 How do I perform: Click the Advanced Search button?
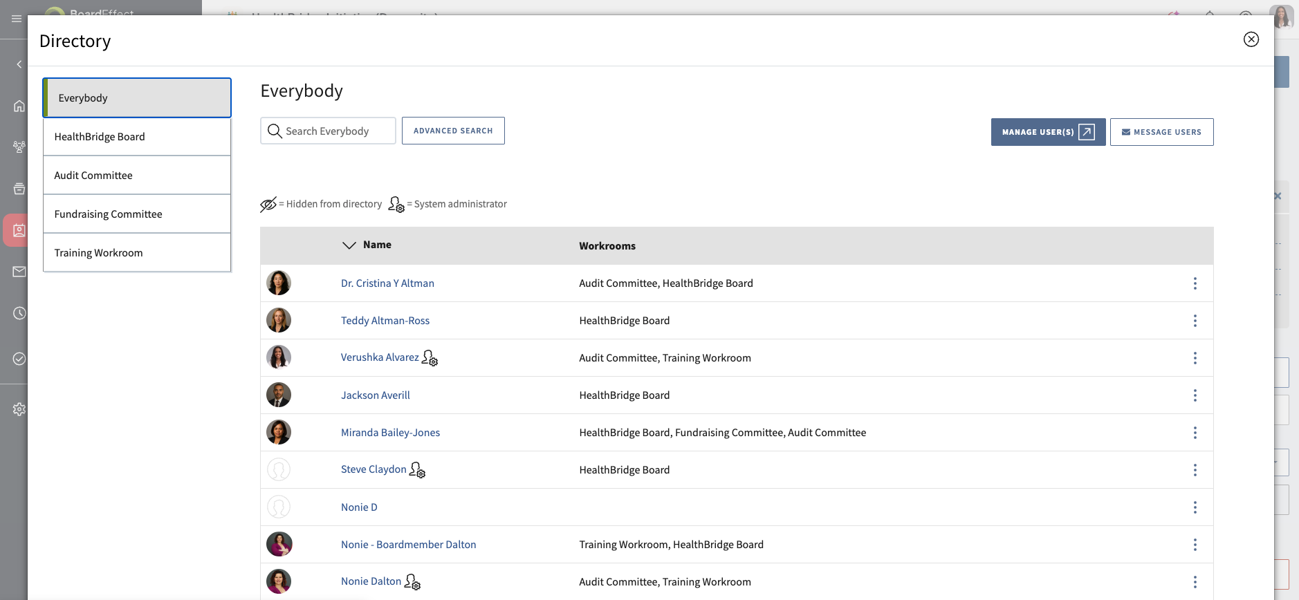453,131
